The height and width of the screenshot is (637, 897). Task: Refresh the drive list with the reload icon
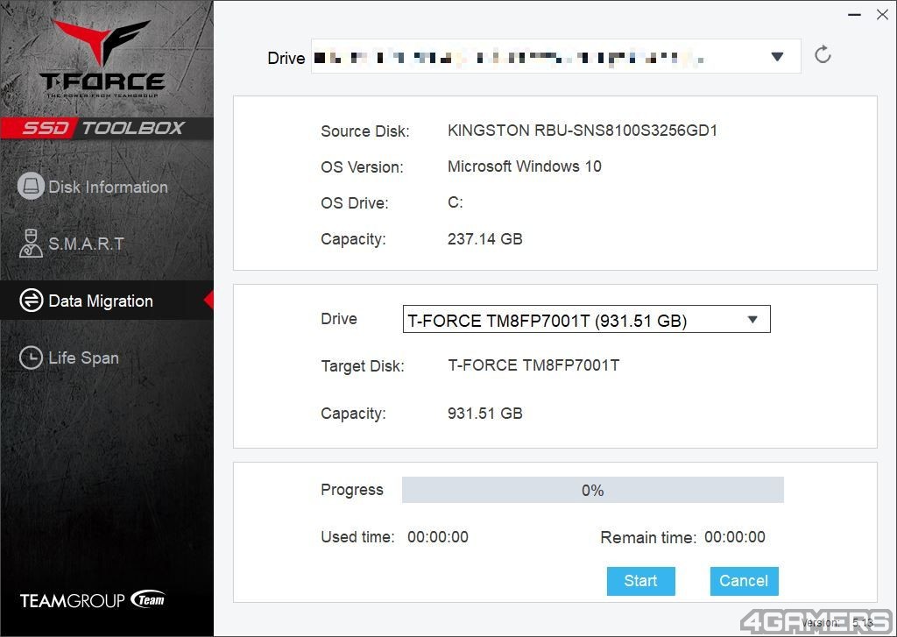point(823,55)
